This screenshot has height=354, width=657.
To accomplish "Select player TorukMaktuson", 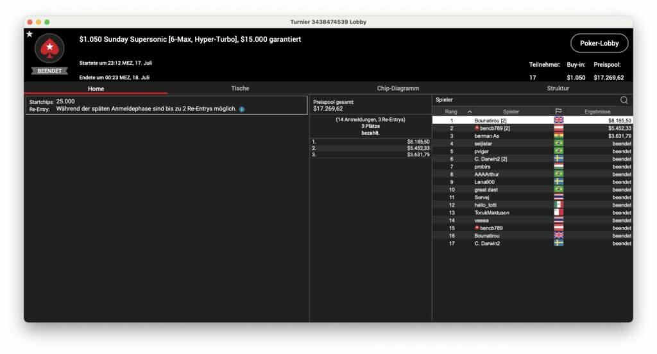I will point(491,212).
